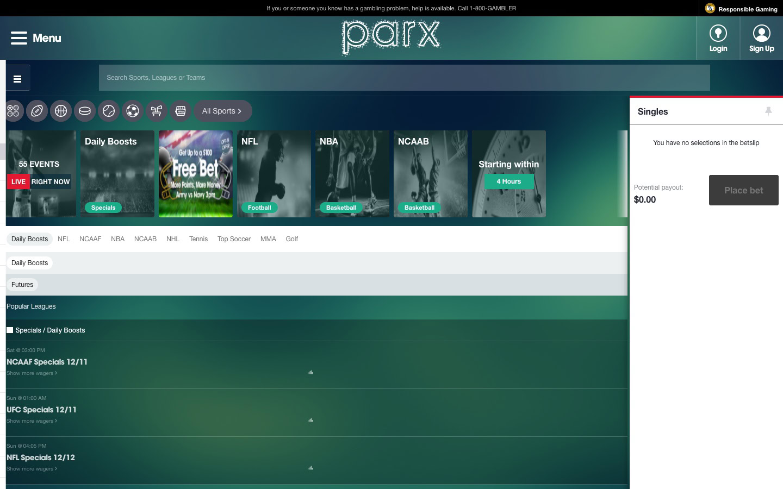
Task: Switch to Tennis tab
Action: tap(198, 239)
